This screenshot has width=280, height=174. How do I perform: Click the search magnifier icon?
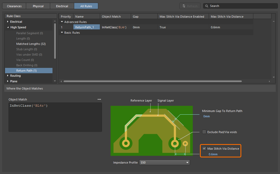click(207, 6)
